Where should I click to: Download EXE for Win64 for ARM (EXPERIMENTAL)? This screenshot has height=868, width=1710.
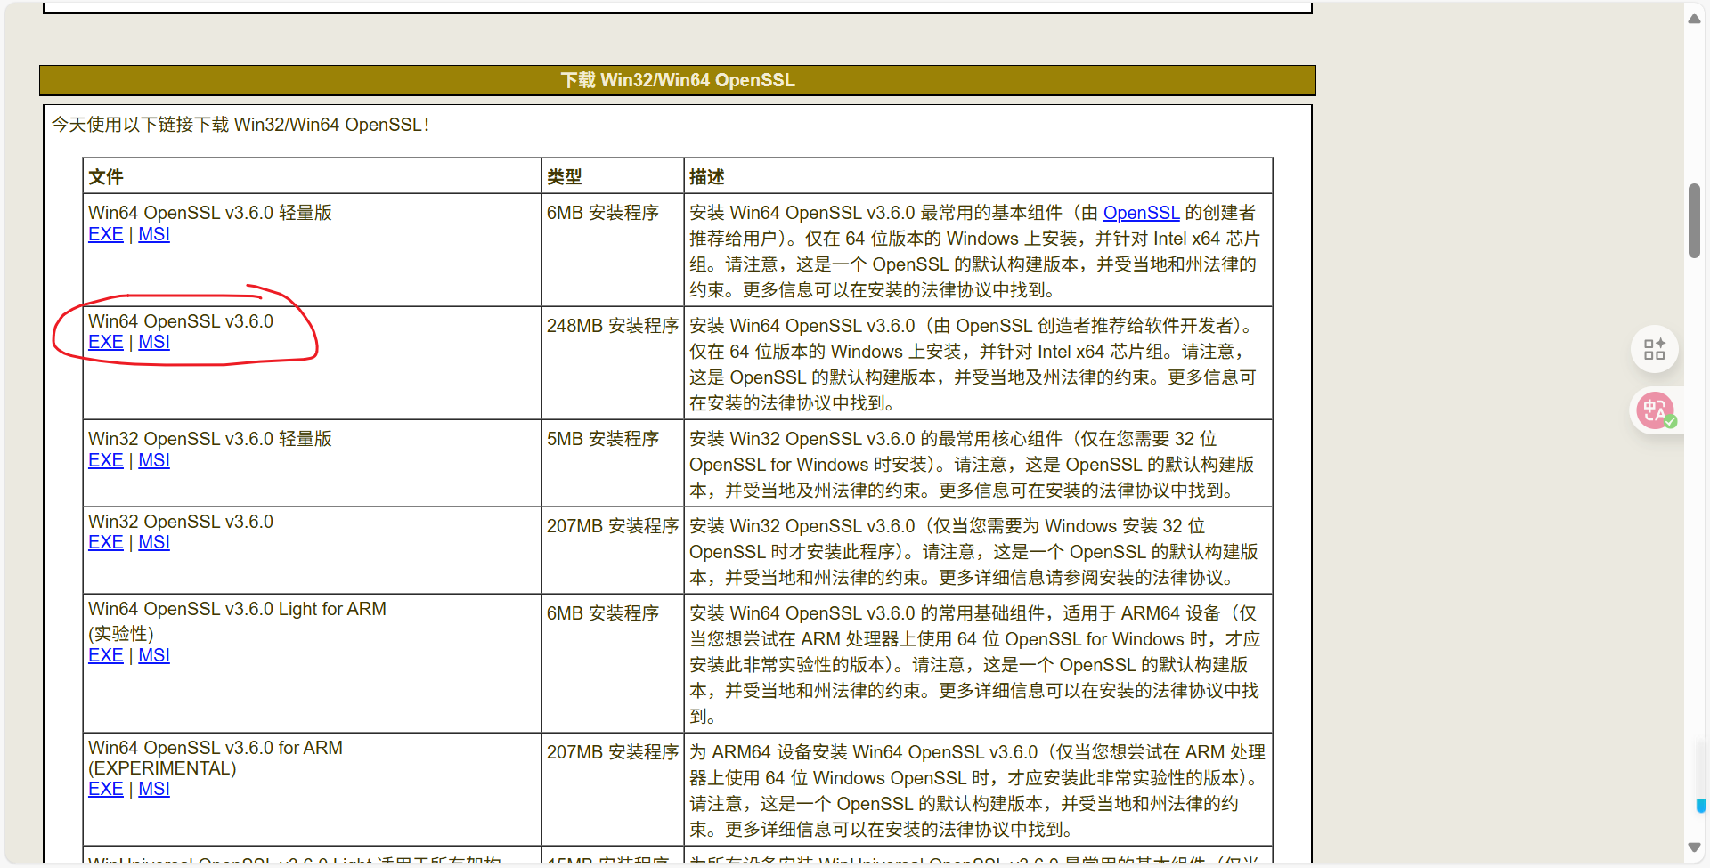105,789
